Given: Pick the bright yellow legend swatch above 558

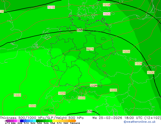Looking at the screenshot, I should (x=54, y=121).
